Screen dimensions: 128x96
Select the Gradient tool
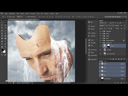coord(5,36)
